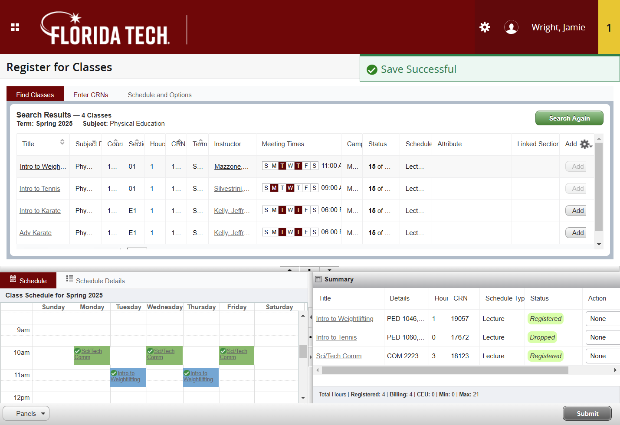Image resolution: width=620 pixels, height=425 pixels.
Task: Click the Florida Tech logo
Action: pyautogui.click(x=105, y=29)
